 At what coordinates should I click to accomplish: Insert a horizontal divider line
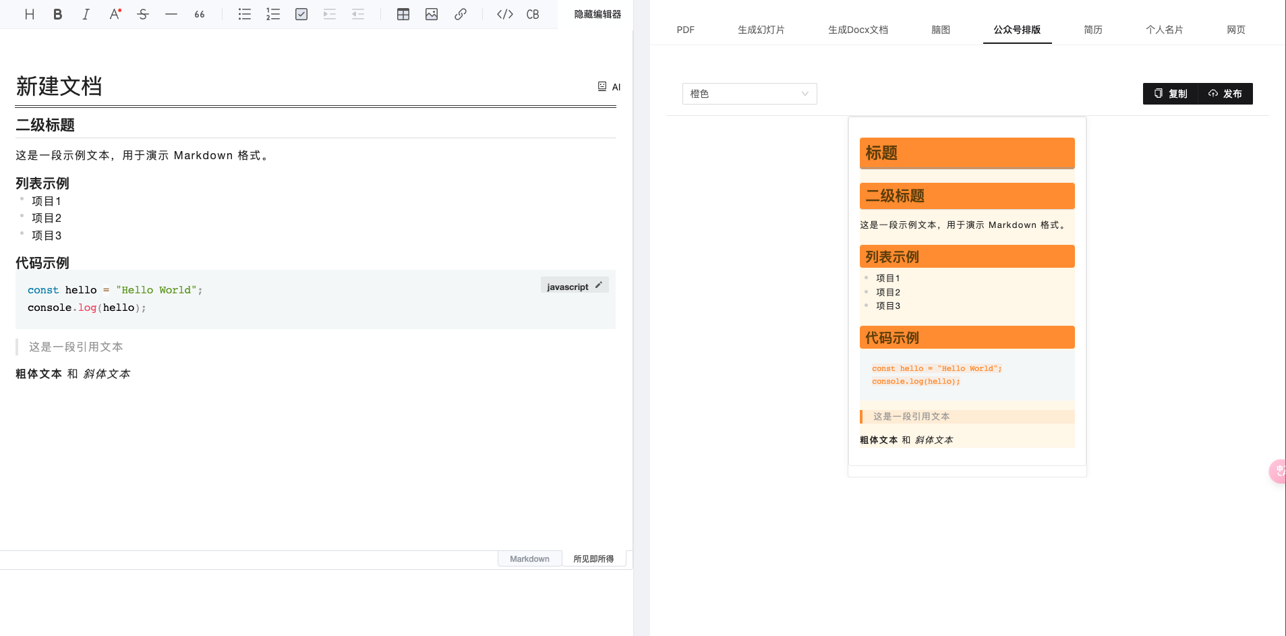171,14
